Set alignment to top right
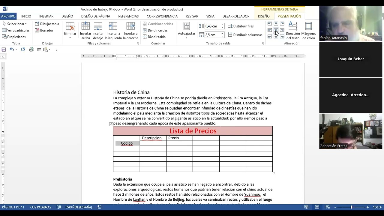This screenshot has height=216, width=384. coord(282,23)
